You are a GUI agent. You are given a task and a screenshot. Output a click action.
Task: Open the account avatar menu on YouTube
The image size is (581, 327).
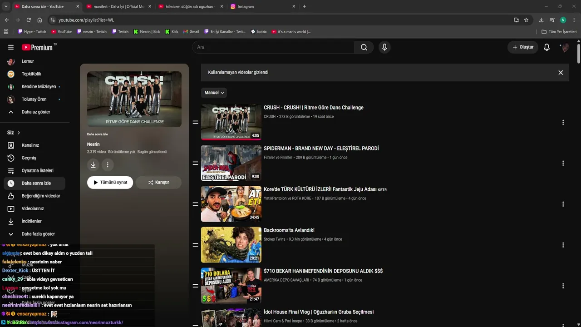564,47
